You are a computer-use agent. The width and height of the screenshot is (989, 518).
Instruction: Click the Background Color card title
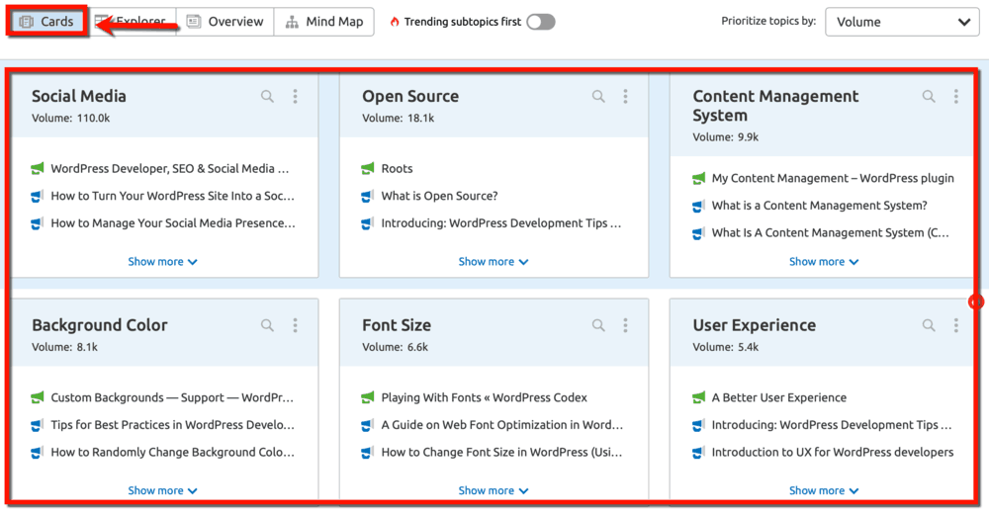[100, 325]
